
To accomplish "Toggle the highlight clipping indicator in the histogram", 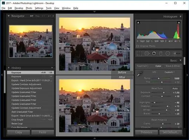I will coord(179,23).
